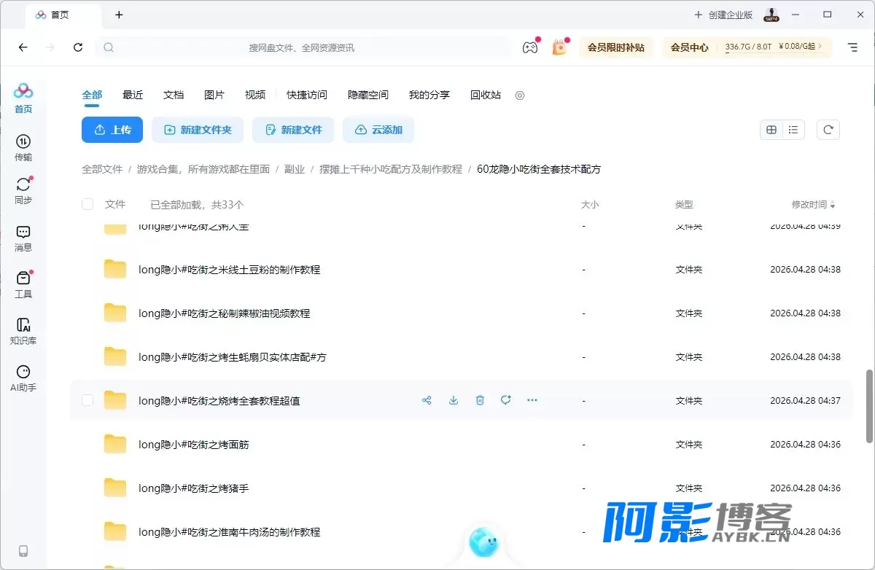
Task: Open the 回收站 tab
Action: pos(486,95)
